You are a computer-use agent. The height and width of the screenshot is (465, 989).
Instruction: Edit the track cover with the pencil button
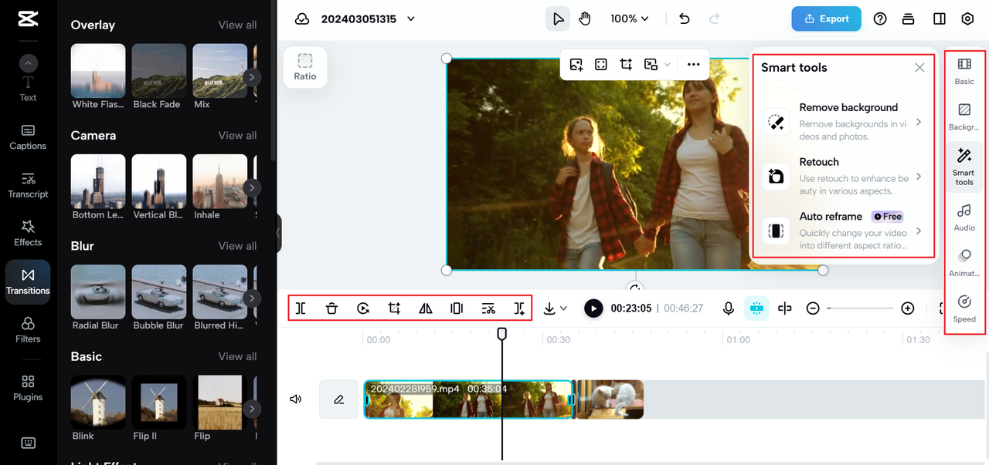(338, 399)
